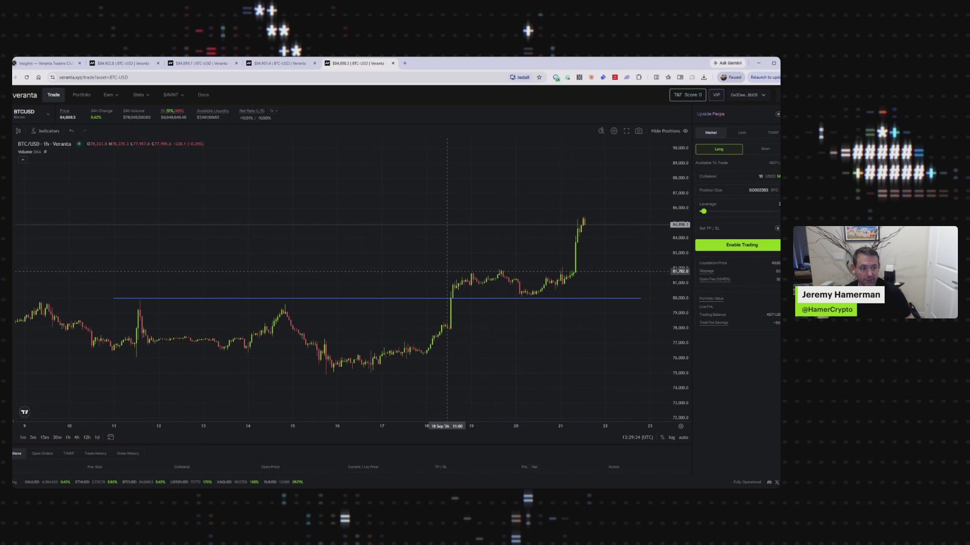
Task: Select the 4h timeframe
Action: (x=76, y=438)
